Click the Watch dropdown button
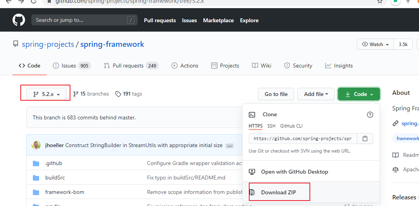This screenshot has width=419, height=206. pos(376,44)
